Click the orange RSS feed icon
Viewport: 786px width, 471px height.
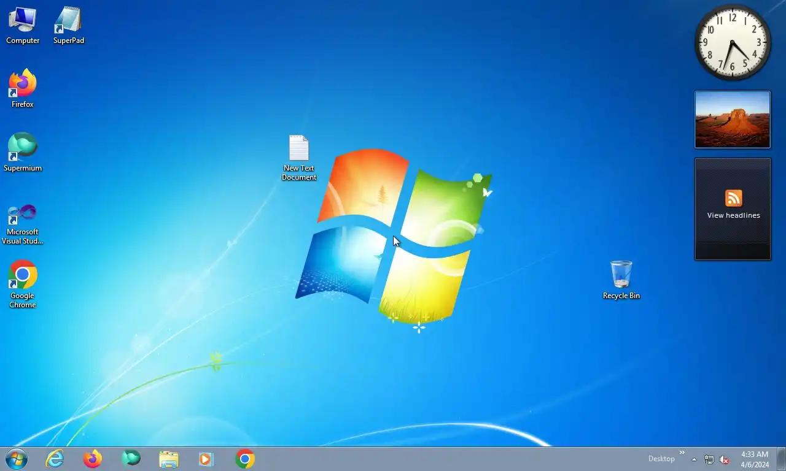point(734,199)
